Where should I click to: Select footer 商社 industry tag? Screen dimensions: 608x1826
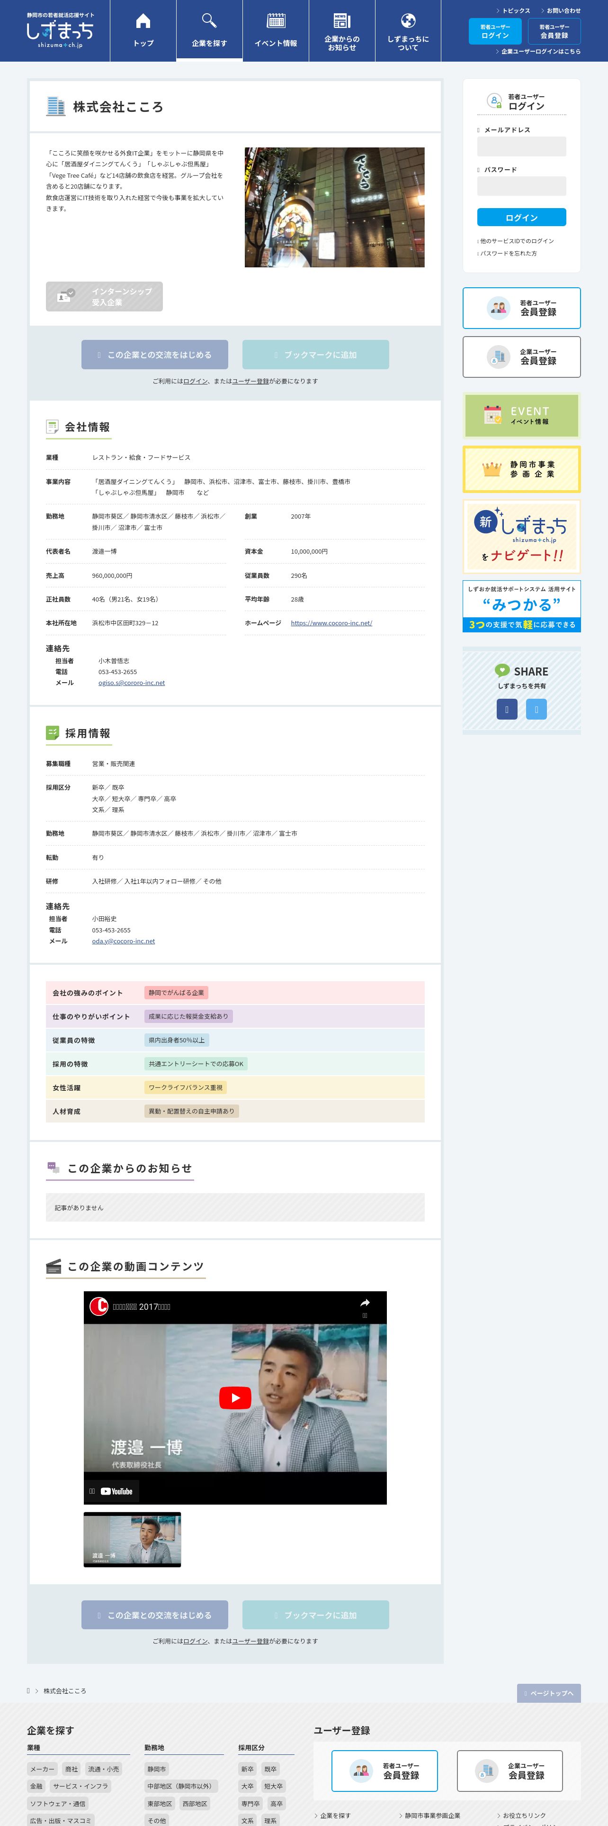pos(72,1769)
